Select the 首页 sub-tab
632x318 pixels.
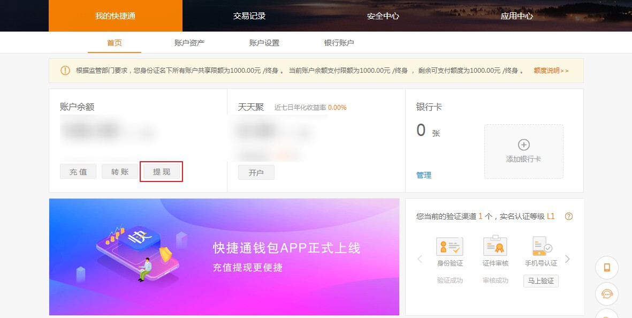point(115,43)
